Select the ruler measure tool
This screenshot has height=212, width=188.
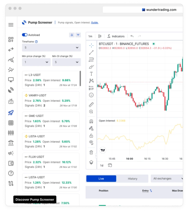click(x=91, y=105)
